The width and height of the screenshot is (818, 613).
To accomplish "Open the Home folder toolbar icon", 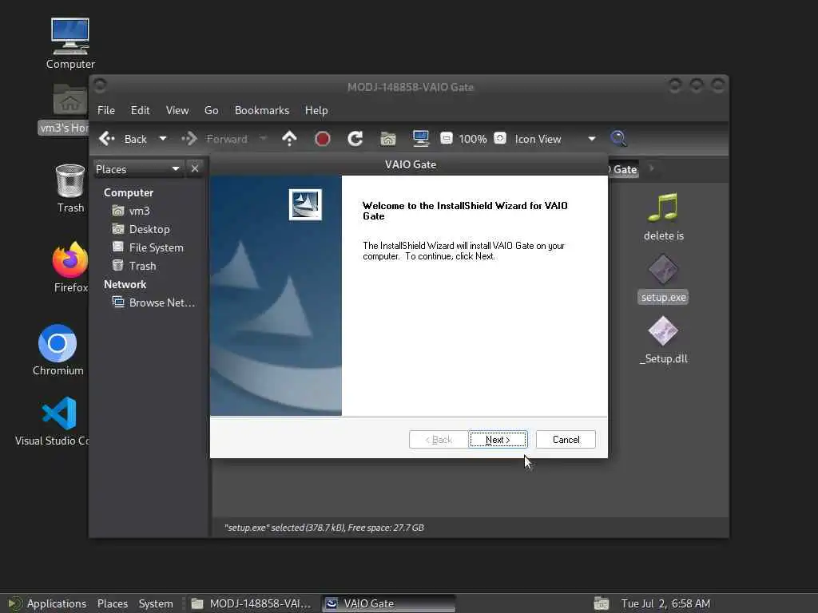I will click(x=387, y=139).
